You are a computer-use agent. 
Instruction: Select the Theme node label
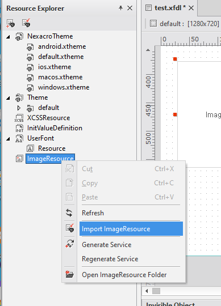37,97
